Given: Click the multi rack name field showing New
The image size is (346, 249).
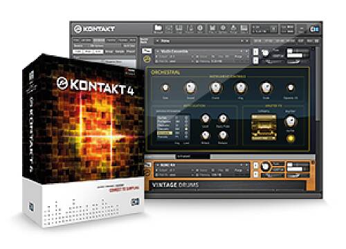Looking at the screenshot, I should click(x=202, y=41).
